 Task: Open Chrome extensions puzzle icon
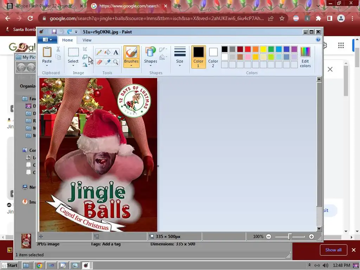(318, 18)
